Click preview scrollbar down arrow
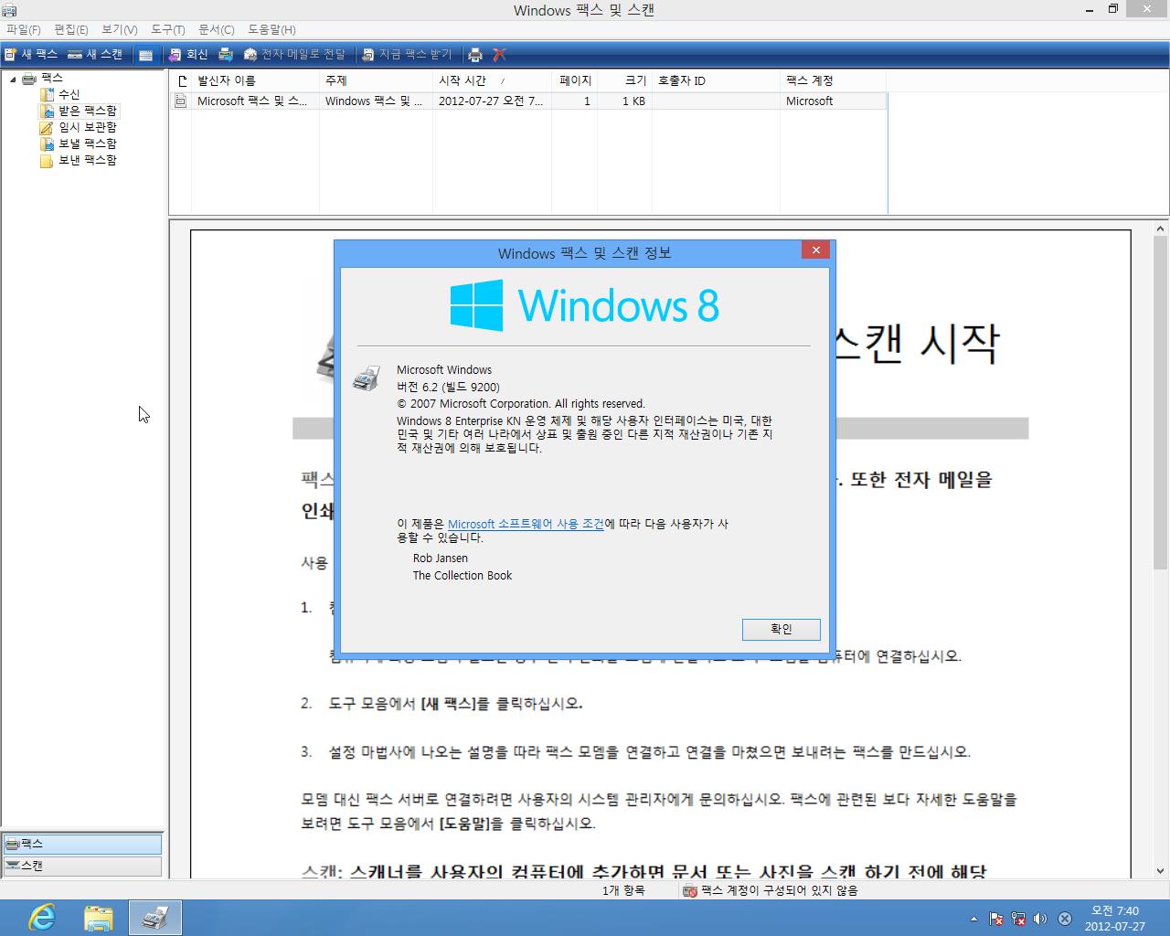1170x936 pixels. (x=1161, y=871)
